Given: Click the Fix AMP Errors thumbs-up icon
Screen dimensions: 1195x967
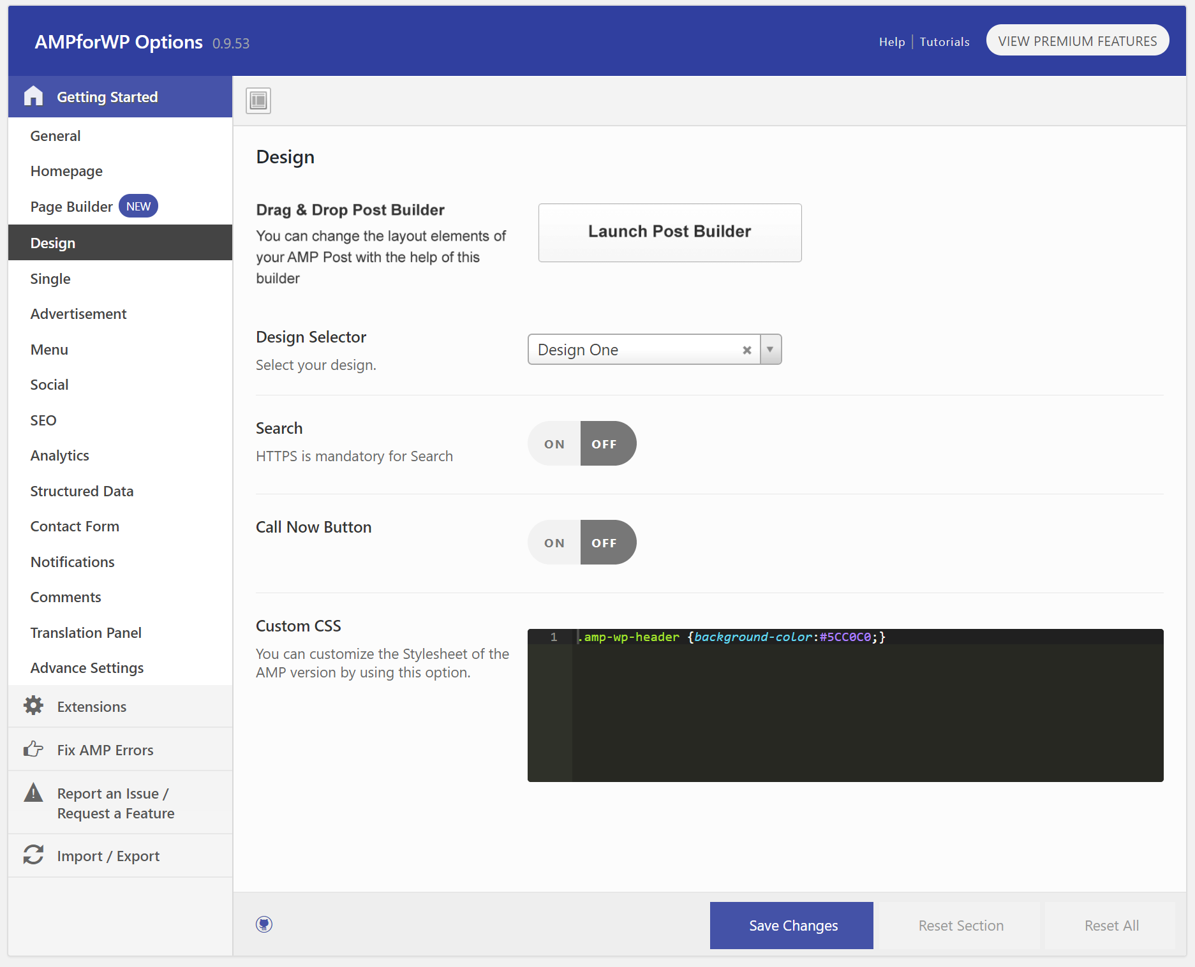Looking at the screenshot, I should (x=33, y=749).
